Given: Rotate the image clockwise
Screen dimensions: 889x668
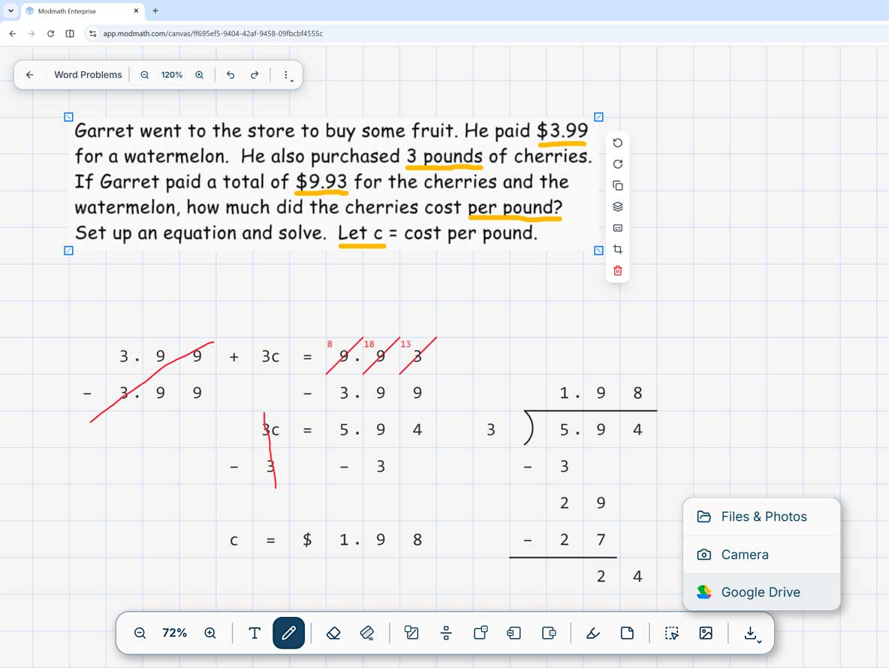Looking at the screenshot, I should [x=618, y=164].
